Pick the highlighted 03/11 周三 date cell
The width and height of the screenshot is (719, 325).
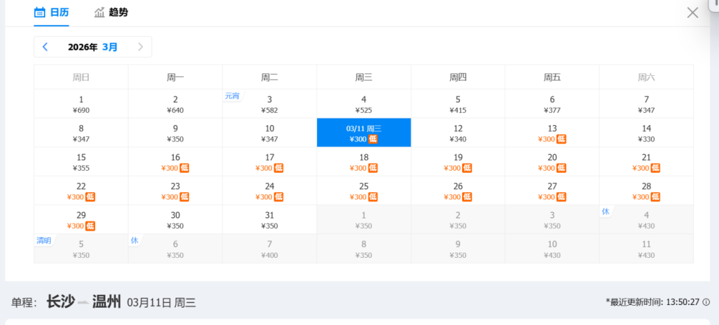point(363,133)
